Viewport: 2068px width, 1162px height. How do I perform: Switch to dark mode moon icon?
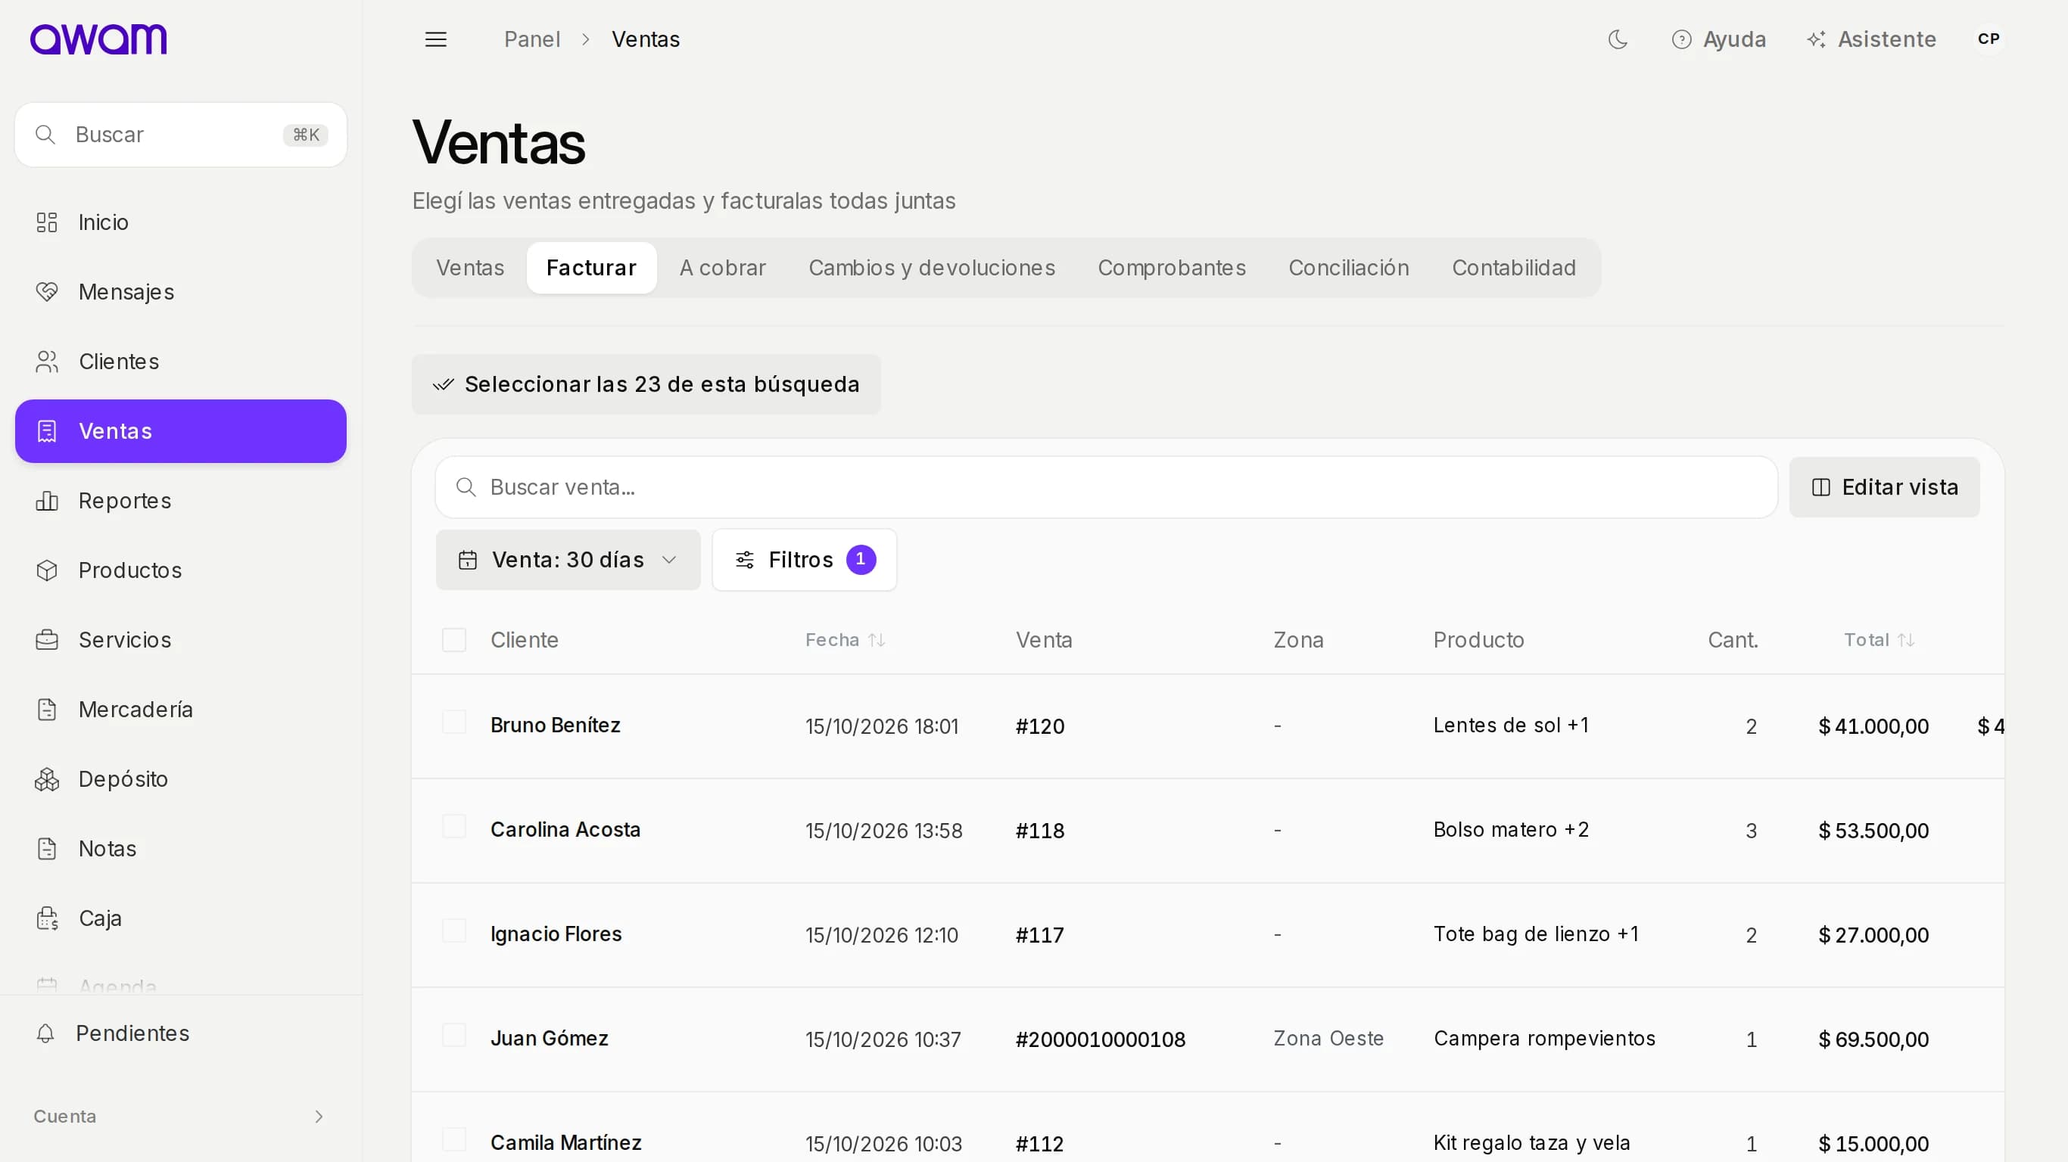[1618, 39]
